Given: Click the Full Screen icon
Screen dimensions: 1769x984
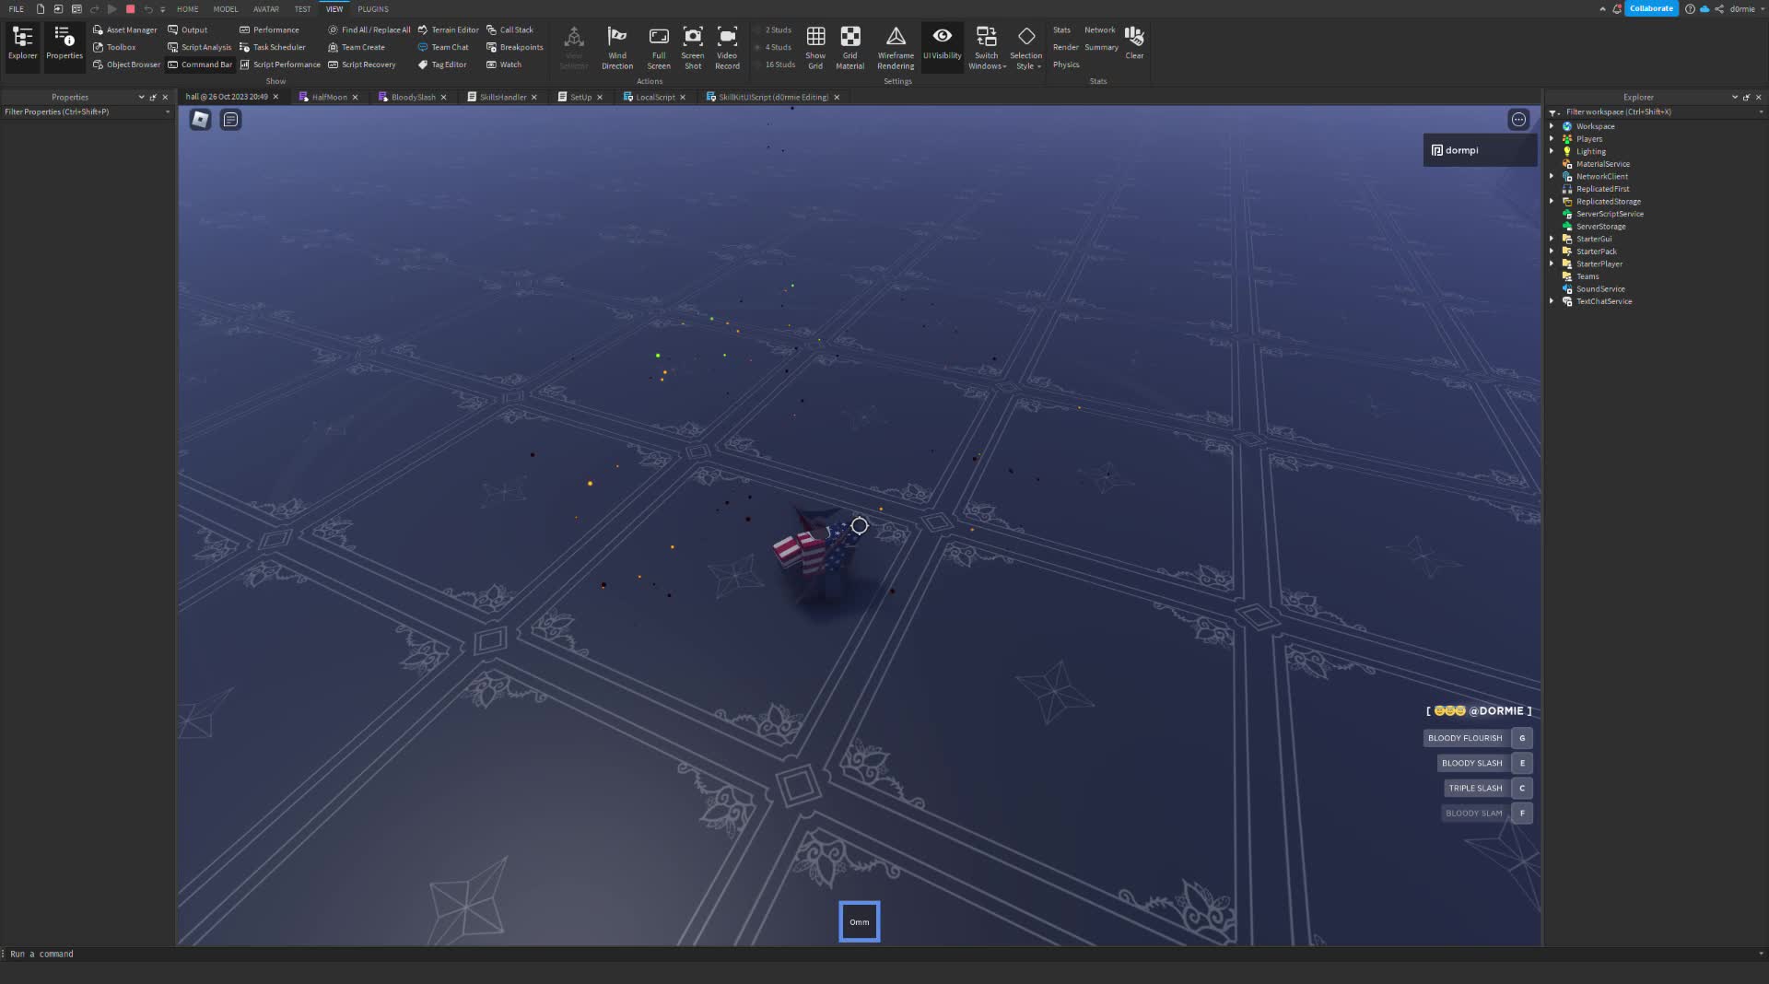Looking at the screenshot, I should click(658, 37).
